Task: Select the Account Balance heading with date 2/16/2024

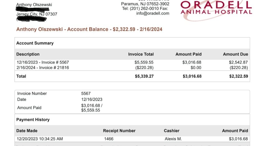Action: tap(89, 29)
